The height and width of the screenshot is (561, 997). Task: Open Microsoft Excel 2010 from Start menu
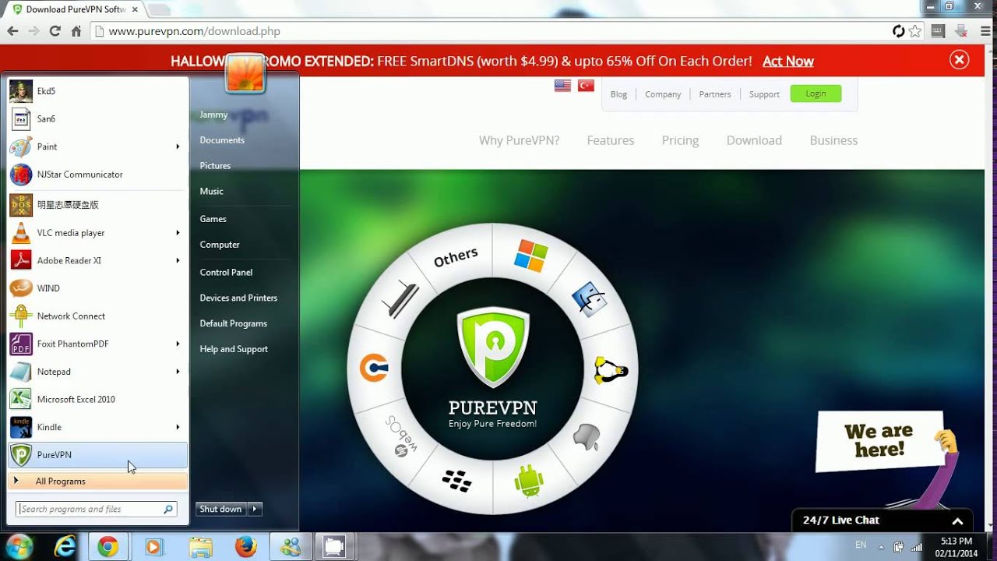pos(97,399)
